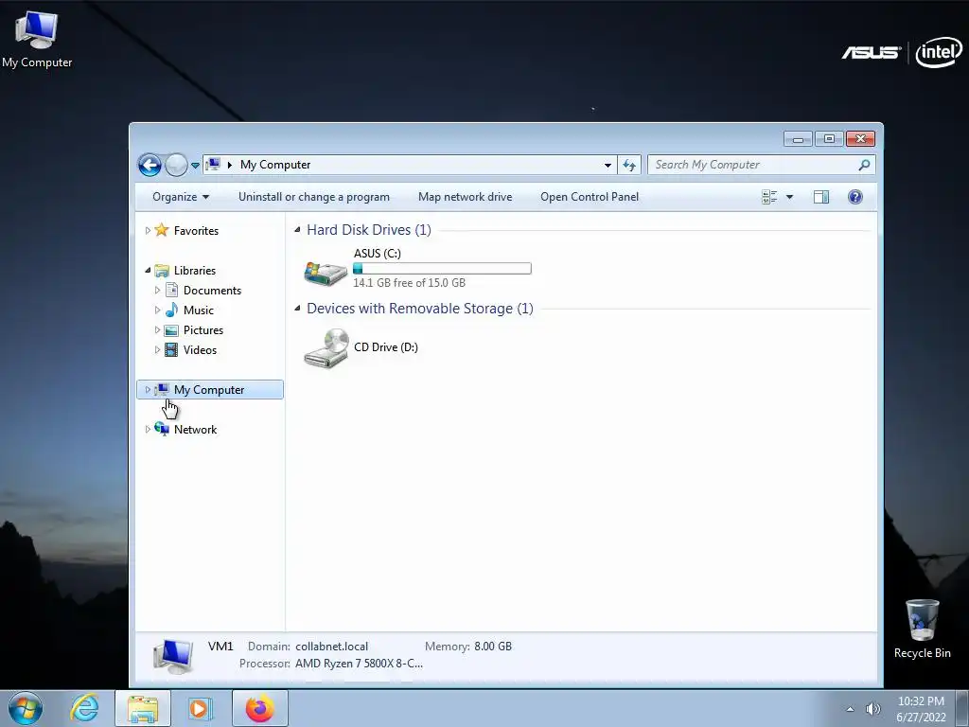Change your view using the view icon
Viewport: 969px width, 727px height.
point(769,197)
